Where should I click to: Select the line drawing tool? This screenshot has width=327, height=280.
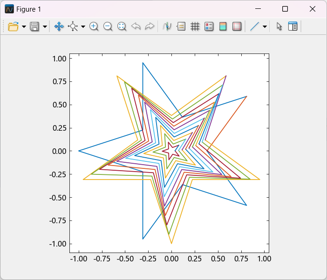tap(254, 27)
